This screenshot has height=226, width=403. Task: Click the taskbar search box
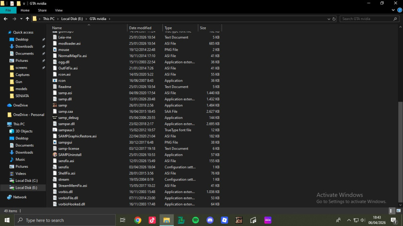[x=65, y=220]
